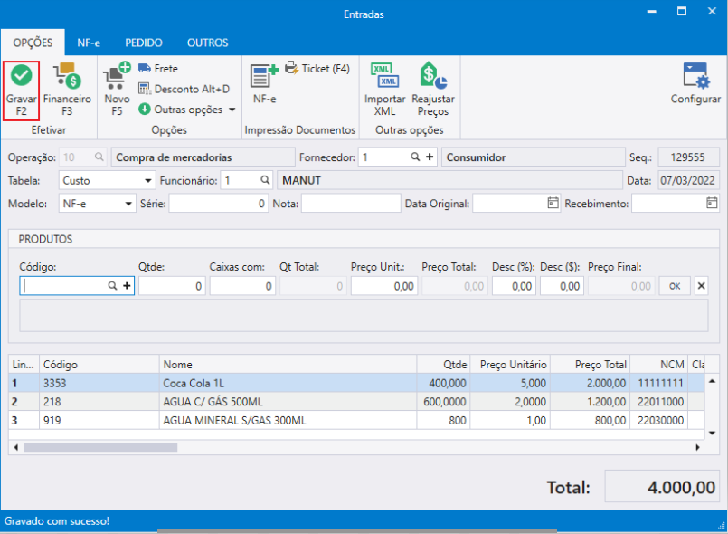Click search magnifier in Fornecedor field

415,157
